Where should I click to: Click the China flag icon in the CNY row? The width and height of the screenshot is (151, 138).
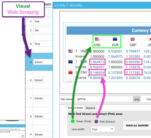click(x=70, y=72)
